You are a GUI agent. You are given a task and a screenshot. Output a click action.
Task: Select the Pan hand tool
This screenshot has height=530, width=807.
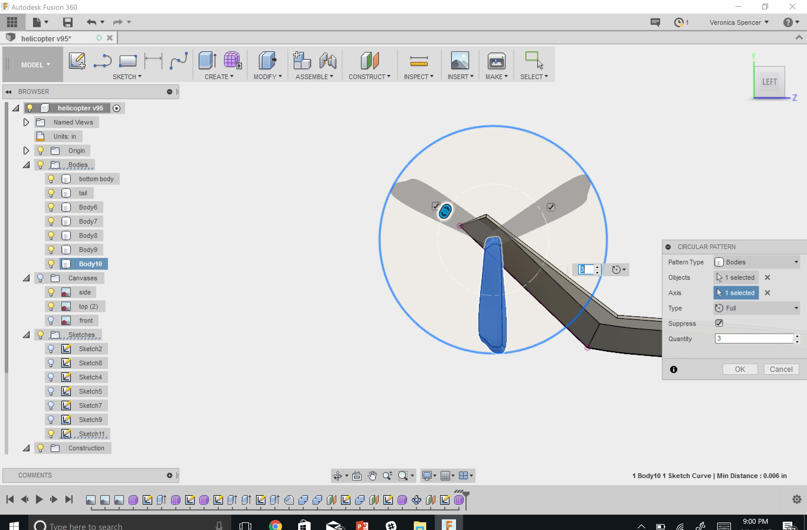point(372,476)
